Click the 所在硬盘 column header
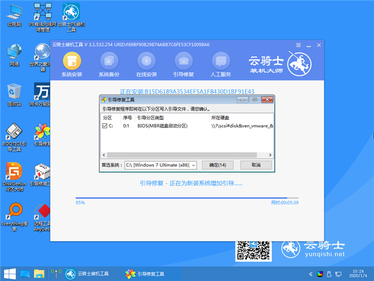Screen dimensions: 374x281 pyautogui.click(x=220, y=118)
